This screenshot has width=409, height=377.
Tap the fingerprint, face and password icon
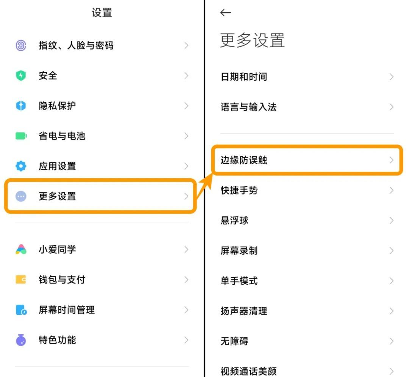click(21, 46)
